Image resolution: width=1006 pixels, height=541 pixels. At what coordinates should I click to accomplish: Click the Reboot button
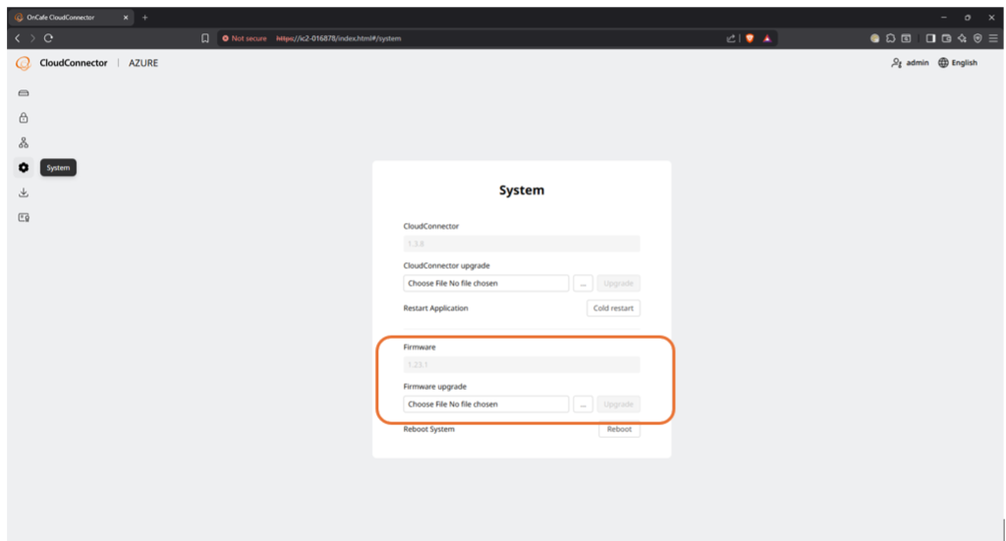[619, 429]
